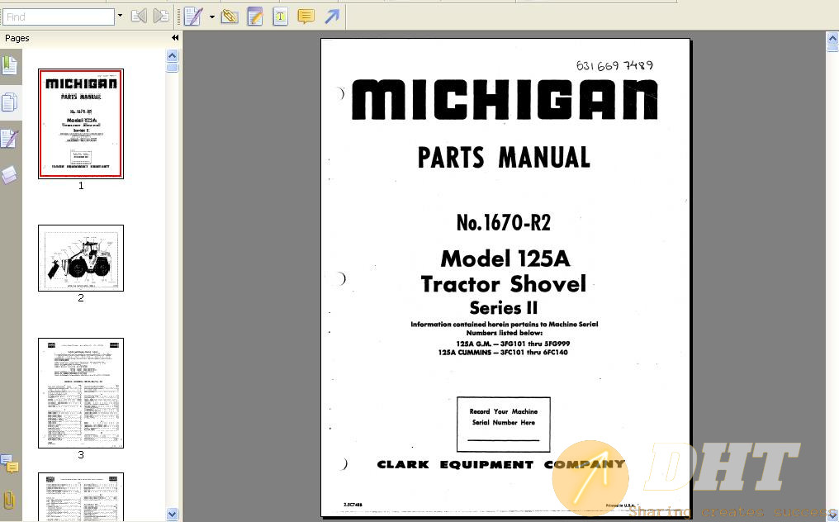Screen dimensions: 839x522
Task: Click the Find search field
Action: (59, 17)
